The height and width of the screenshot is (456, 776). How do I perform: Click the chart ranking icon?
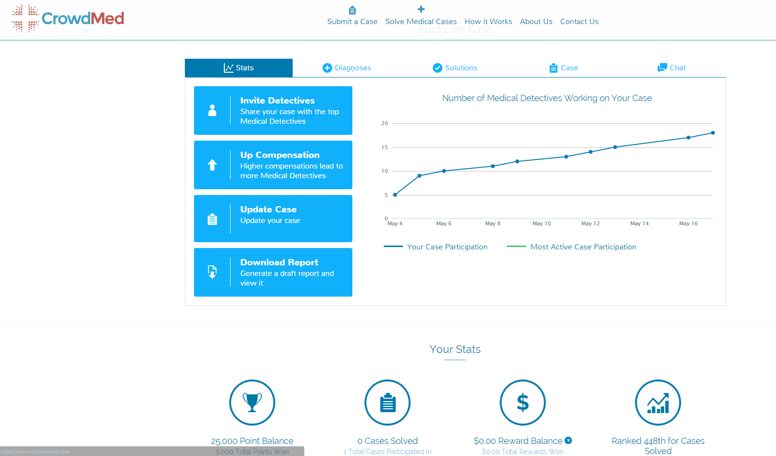(658, 403)
